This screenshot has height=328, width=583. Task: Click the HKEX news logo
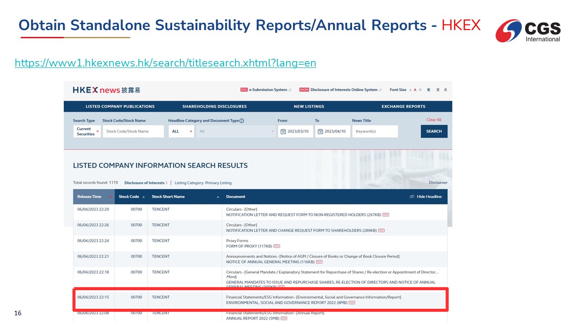[107, 90]
